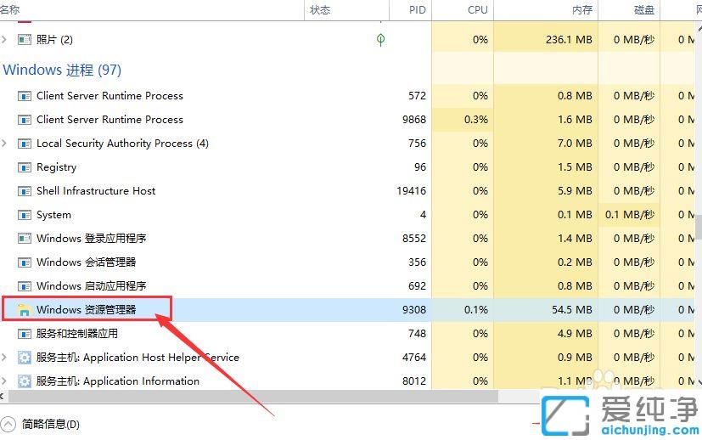Expand the 照片 (2) process group
Image resolution: width=702 pixels, height=440 pixels.
tap(5, 40)
